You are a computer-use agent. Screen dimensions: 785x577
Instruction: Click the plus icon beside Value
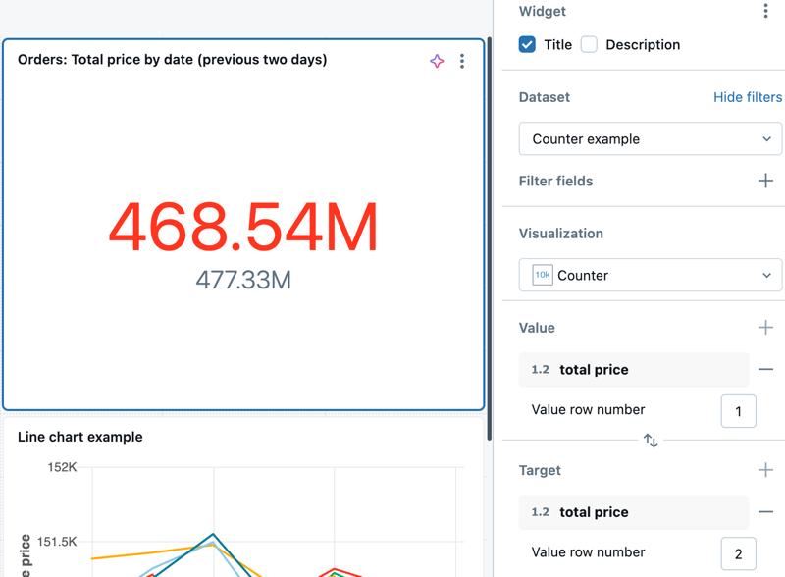[x=765, y=328]
